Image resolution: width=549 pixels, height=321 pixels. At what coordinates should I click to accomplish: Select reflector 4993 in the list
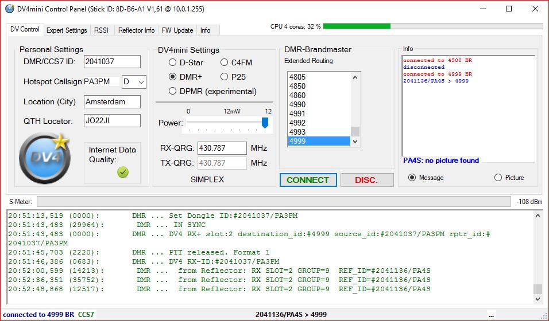point(319,132)
